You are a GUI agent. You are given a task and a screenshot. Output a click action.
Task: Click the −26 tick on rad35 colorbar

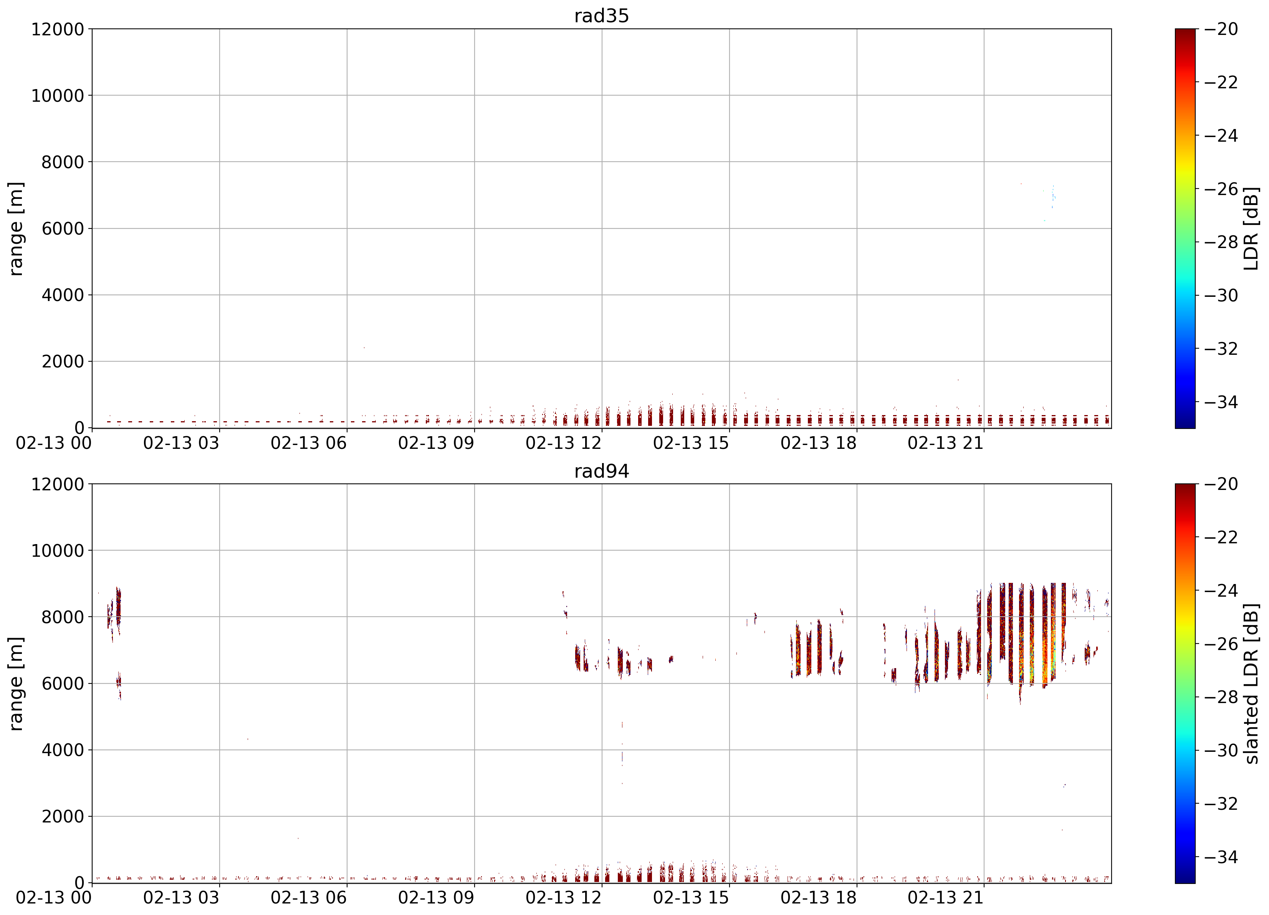[x=1221, y=189]
